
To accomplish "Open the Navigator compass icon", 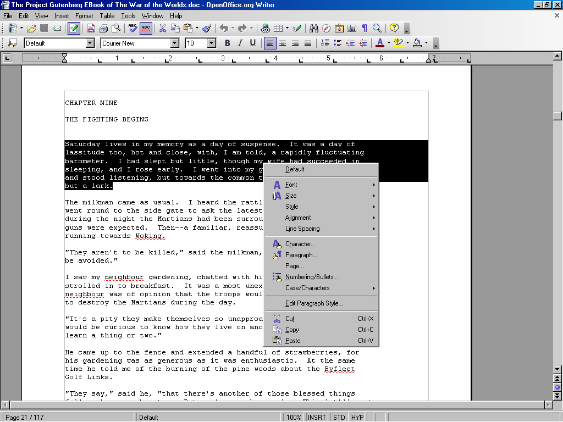I will 327,28.
